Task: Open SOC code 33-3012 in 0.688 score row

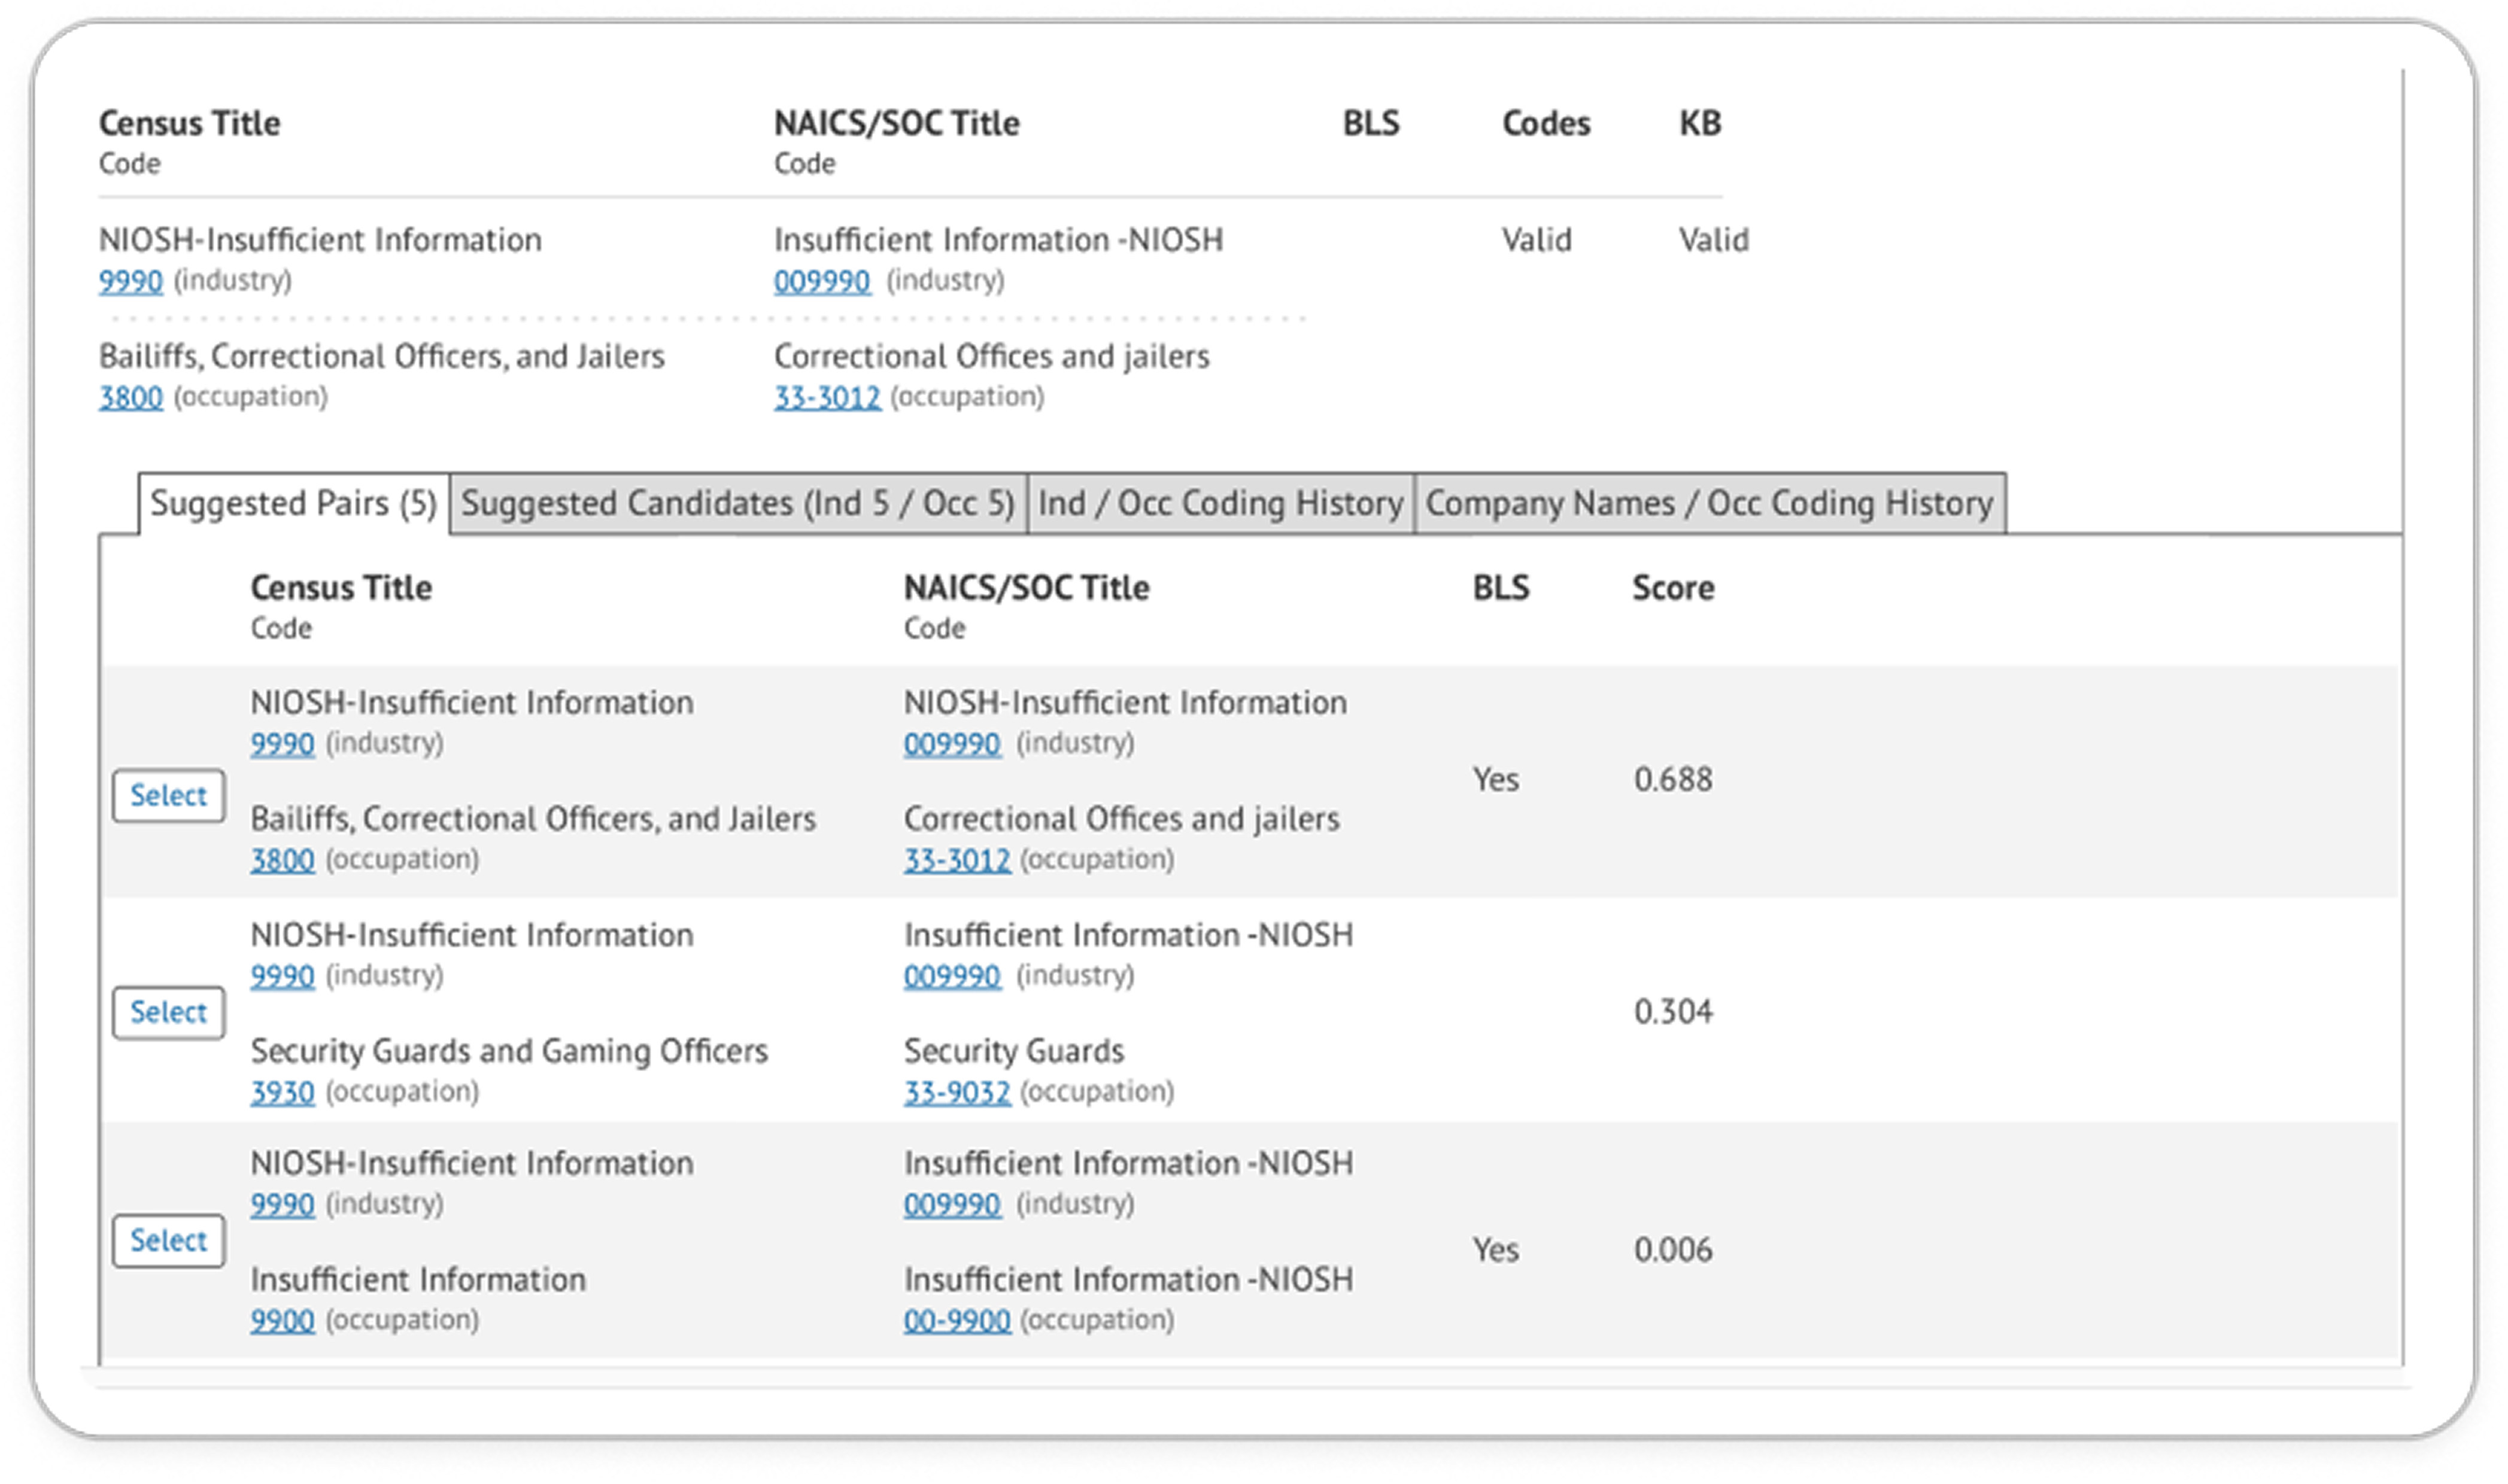Action: 957,860
